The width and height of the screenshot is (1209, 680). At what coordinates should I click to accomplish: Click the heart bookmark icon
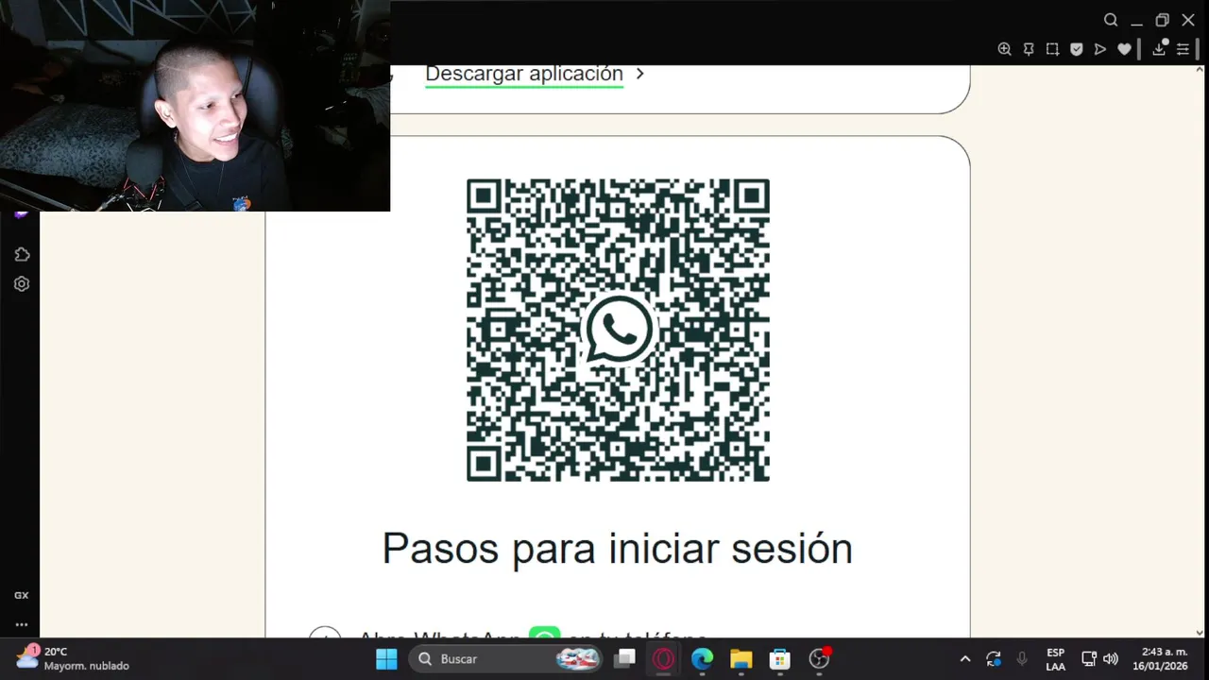point(1124,49)
